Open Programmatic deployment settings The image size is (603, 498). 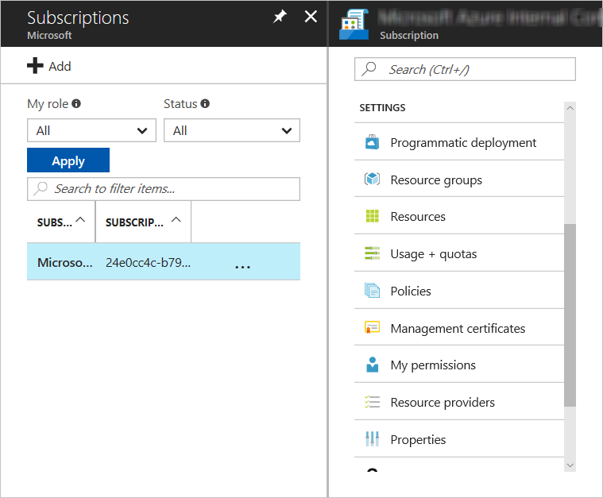(x=459, y=142)
